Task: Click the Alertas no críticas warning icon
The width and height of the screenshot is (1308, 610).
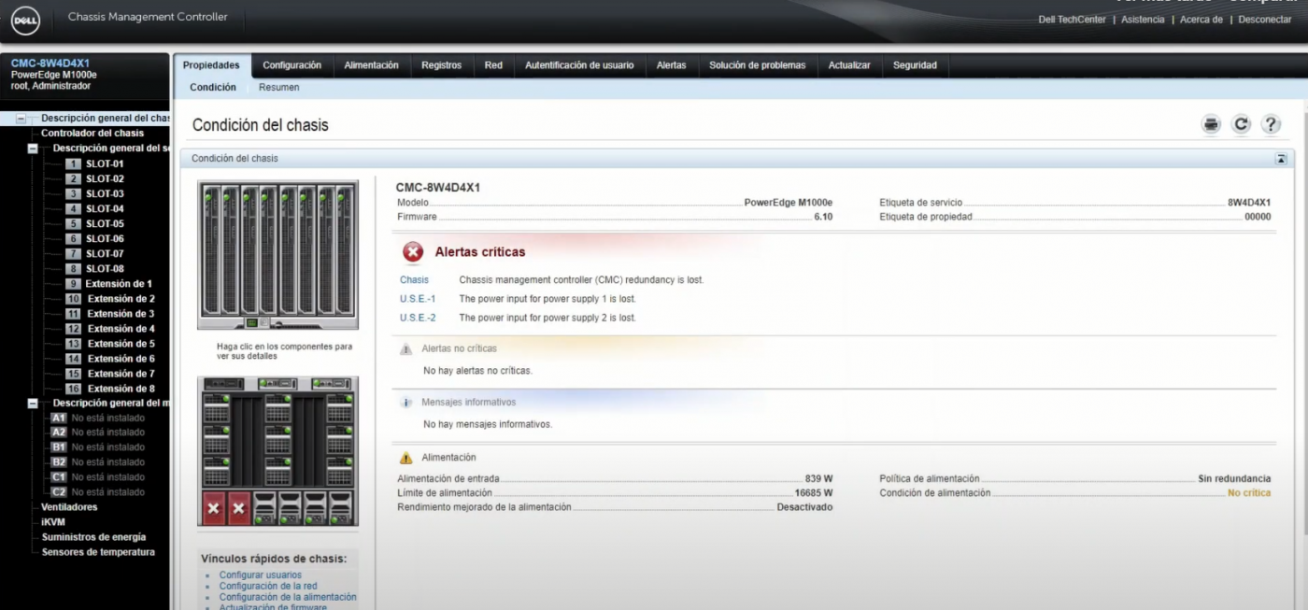Action: click(x=405, y=349)
